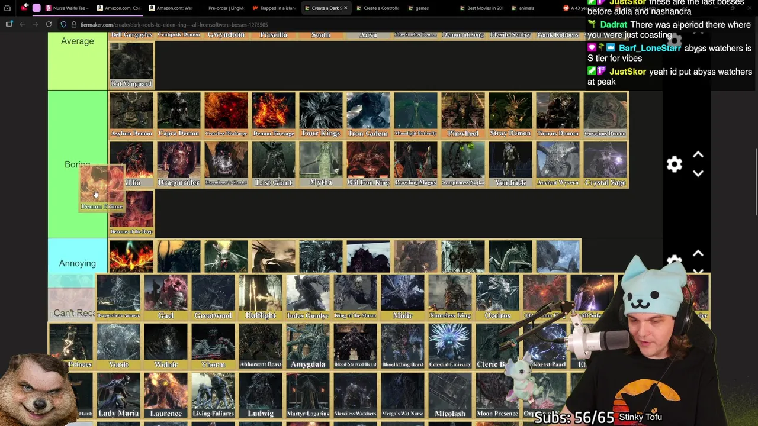Open the site shield protection icon

tap(63, 25)
